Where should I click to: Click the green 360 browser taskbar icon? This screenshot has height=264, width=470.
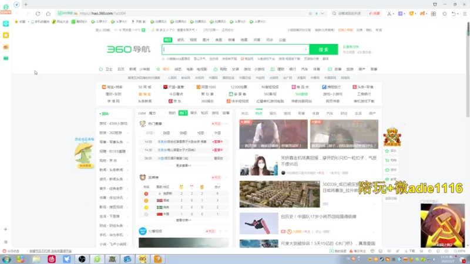click(x=97, y=259)
